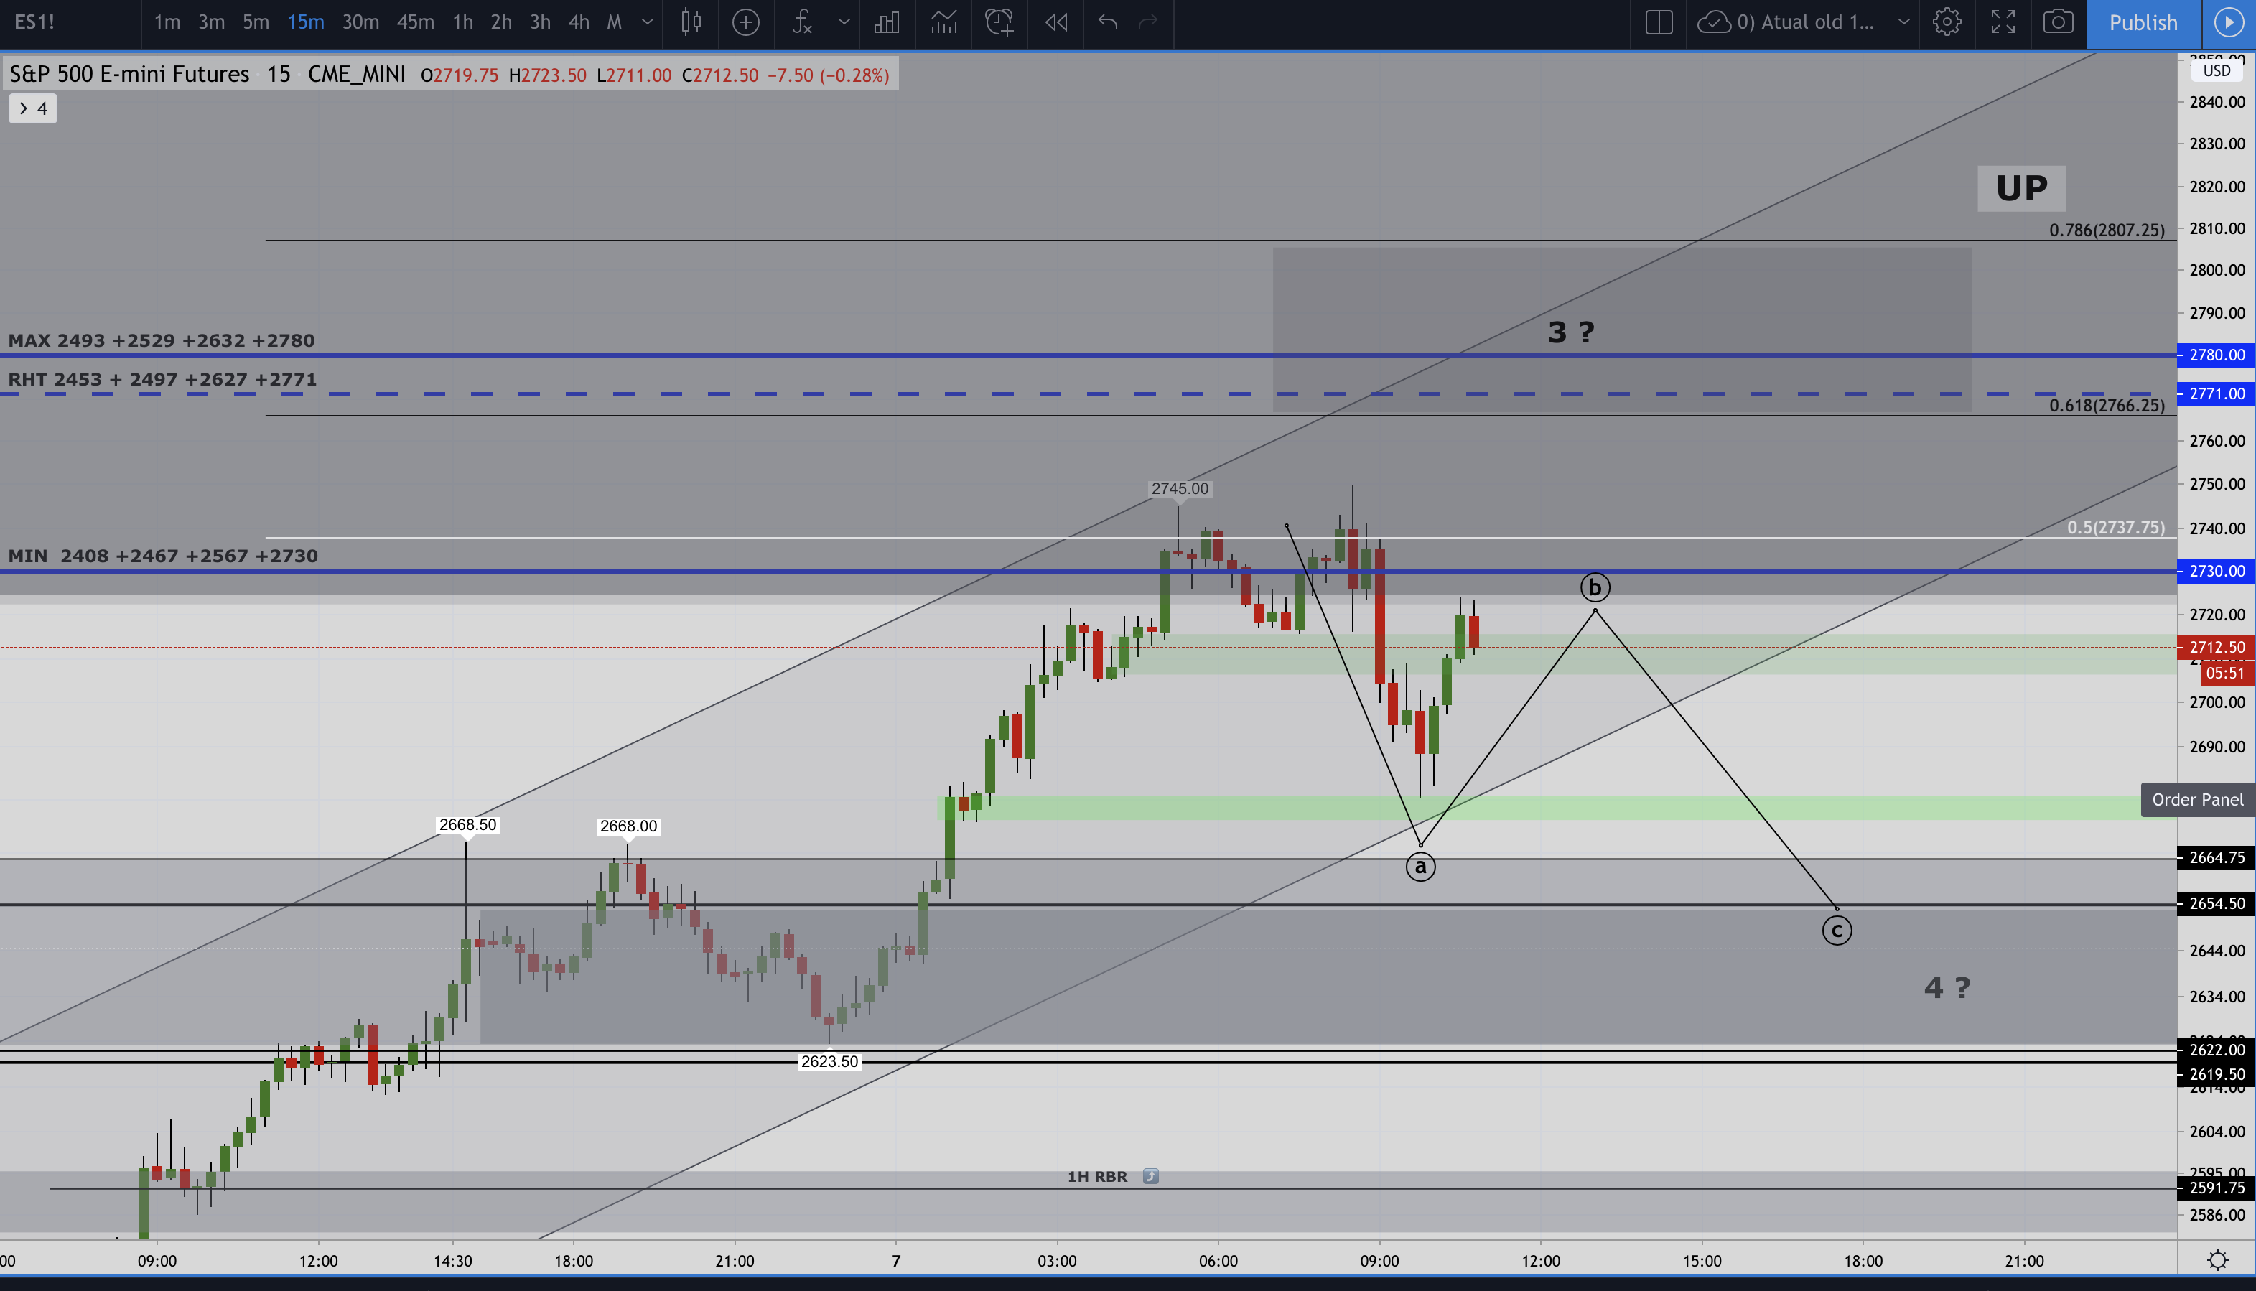The image size is (2256, 1291).
Task: Create an alert with the alarm clock icon
Action: [x=998, y=22]
